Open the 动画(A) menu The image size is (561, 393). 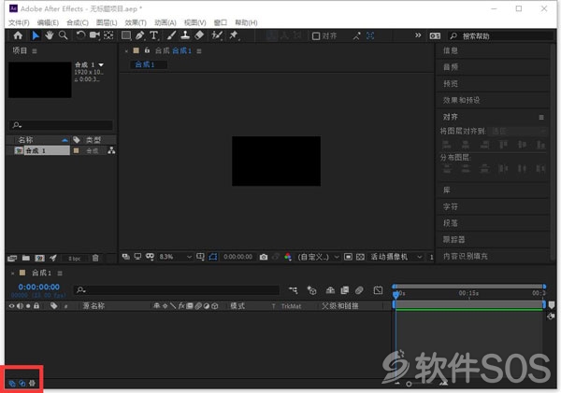pyautogui.click(x=165, y=22)
